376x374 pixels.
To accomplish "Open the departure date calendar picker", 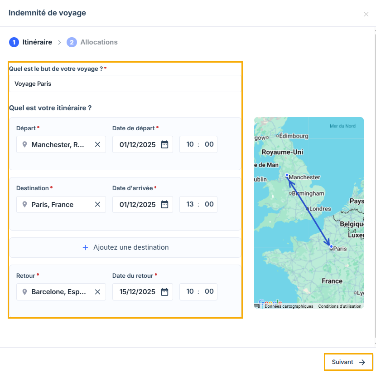I will [x=164, y=144].
